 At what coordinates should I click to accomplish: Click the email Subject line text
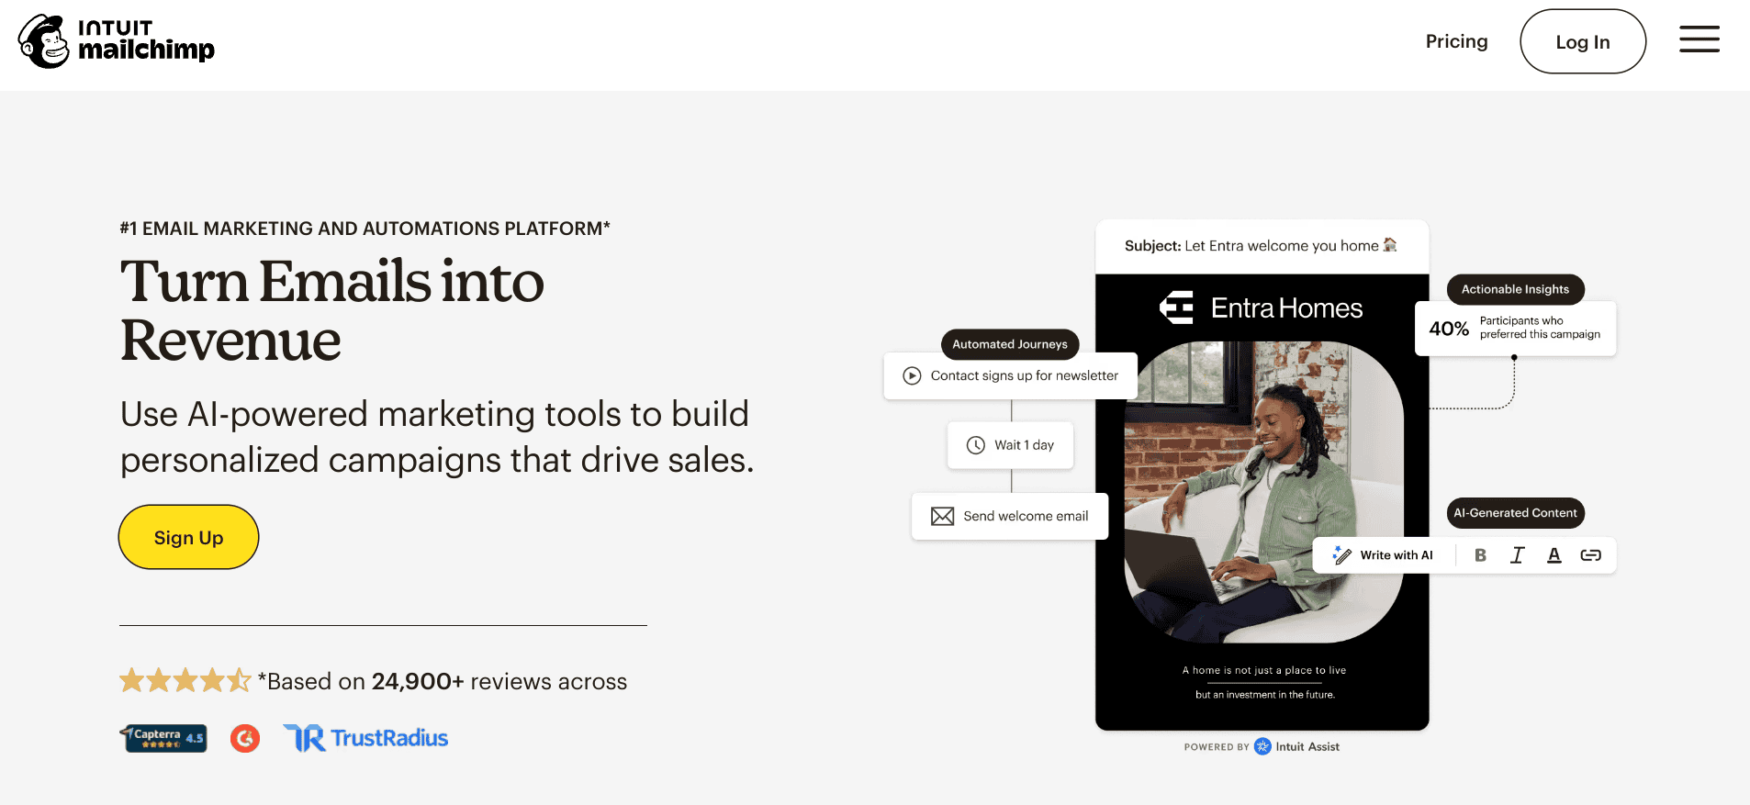[1261, 246]
